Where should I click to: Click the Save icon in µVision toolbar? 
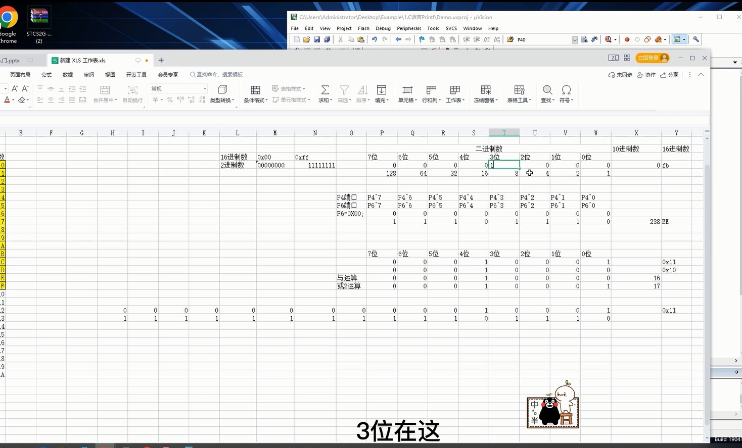pyautogui.click(x=317, y=39)
